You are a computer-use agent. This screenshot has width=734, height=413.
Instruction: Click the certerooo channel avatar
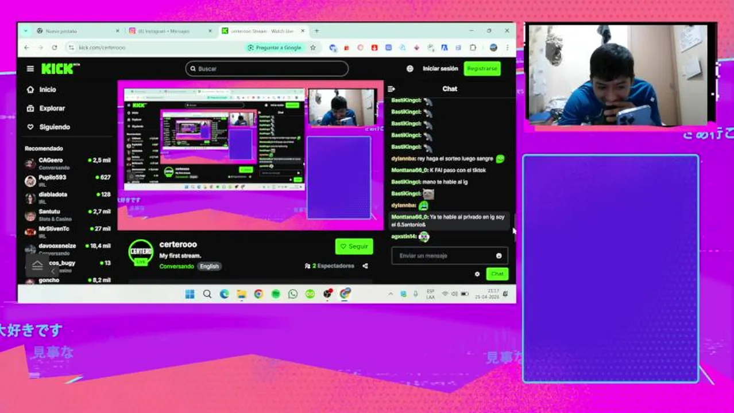141,252
